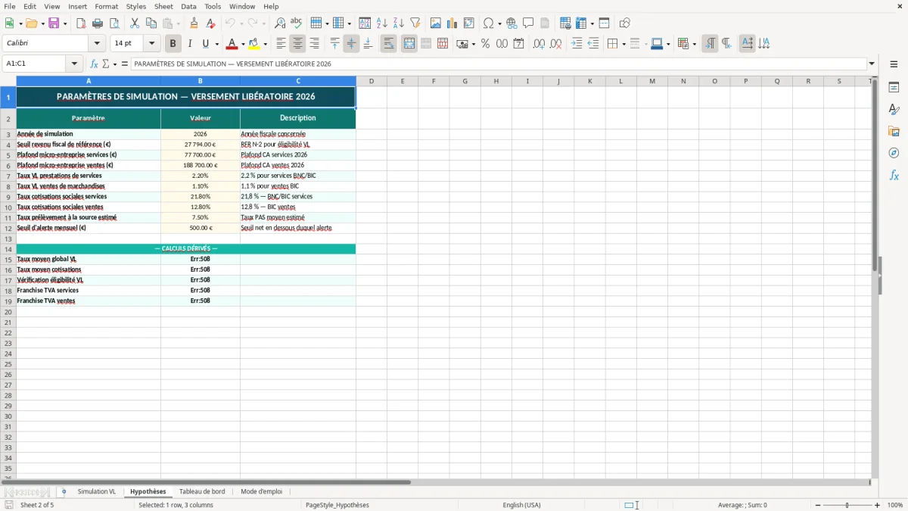Screen dimensions: 908x511
Task: Open Properties deck in sidebar
Action: click(x=894, y=88)
